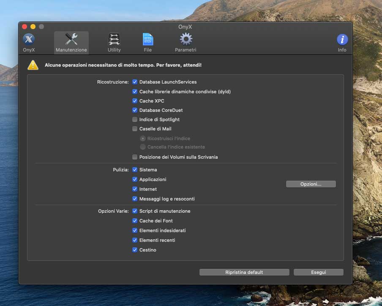Open the OnyX home toolbar icon
382x306 pixels.
click(x=29, y=40)
